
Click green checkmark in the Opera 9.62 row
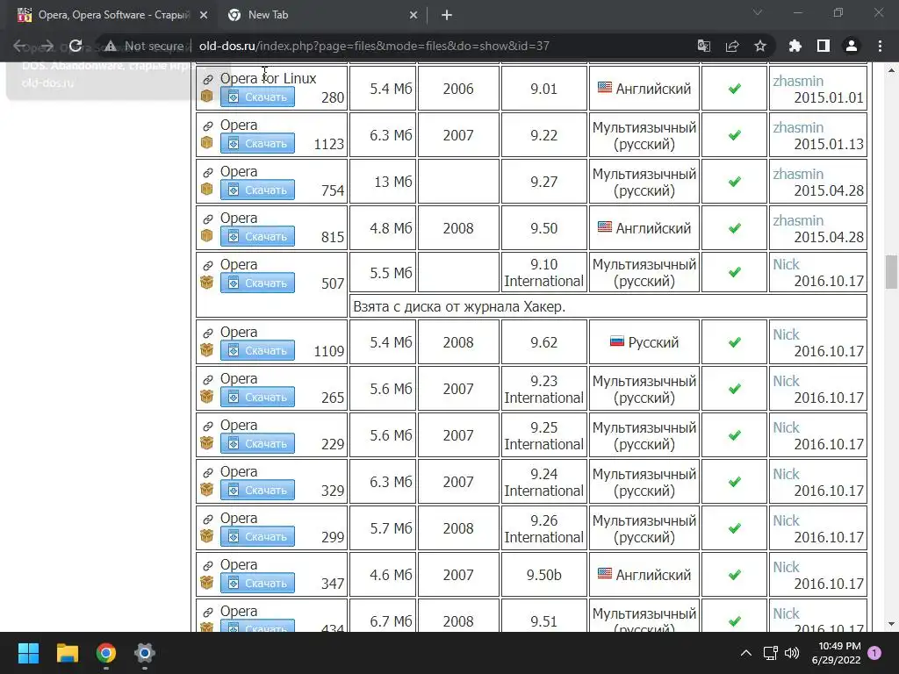pyautogui.click(x=735, y=342)
